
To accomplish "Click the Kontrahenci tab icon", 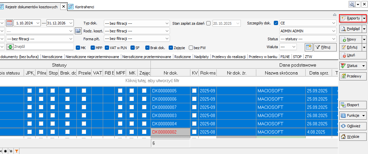I will [71, 7].
